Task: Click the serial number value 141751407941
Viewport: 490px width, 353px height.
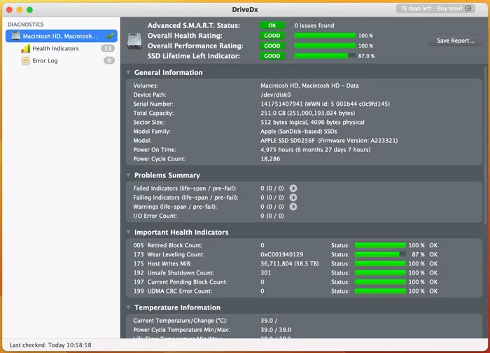Action: [281, 104]
